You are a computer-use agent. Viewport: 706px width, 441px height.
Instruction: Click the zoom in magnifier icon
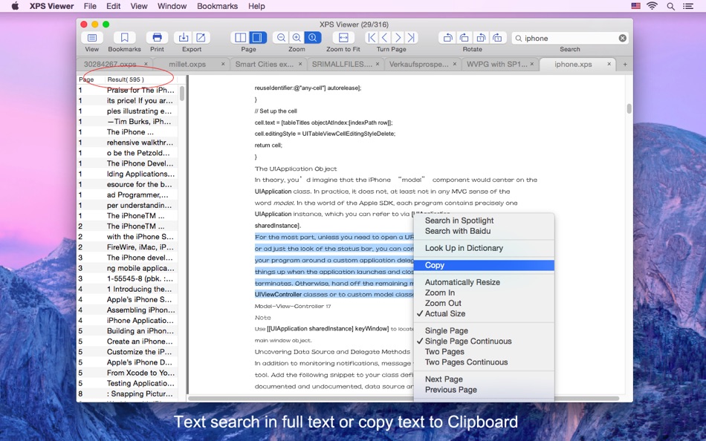(297, 38)
